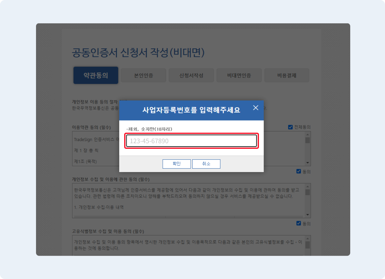Select the highlighted 약관동의 tab
This screenshot has height=279, width=385.
pos(96,75)
